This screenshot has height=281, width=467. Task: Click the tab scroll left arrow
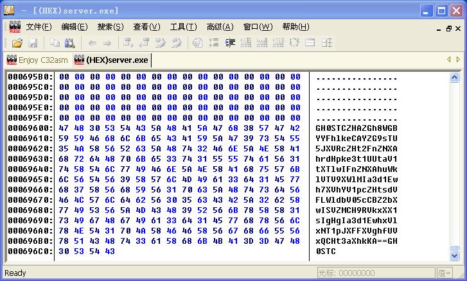(449, 60)
